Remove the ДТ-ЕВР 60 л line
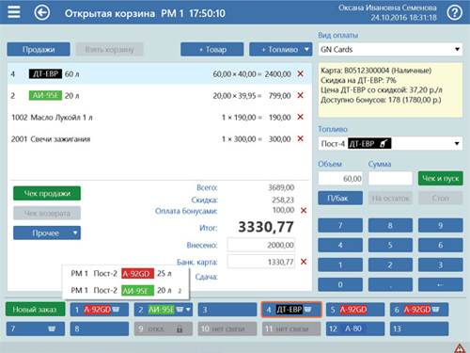Viewport: 470px width, 353px height. coord(300,73)
